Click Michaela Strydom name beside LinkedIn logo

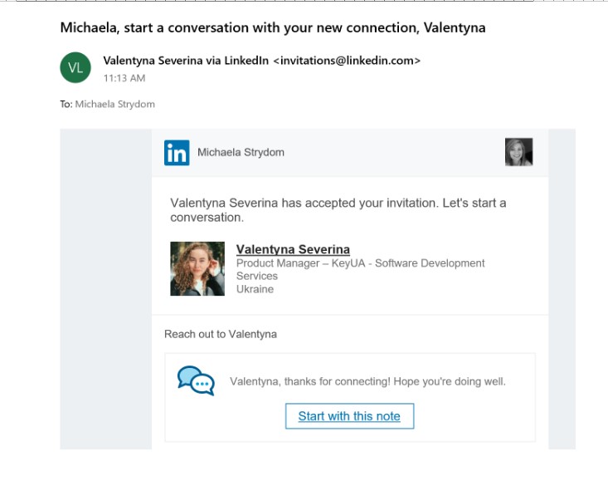[241, 152]
